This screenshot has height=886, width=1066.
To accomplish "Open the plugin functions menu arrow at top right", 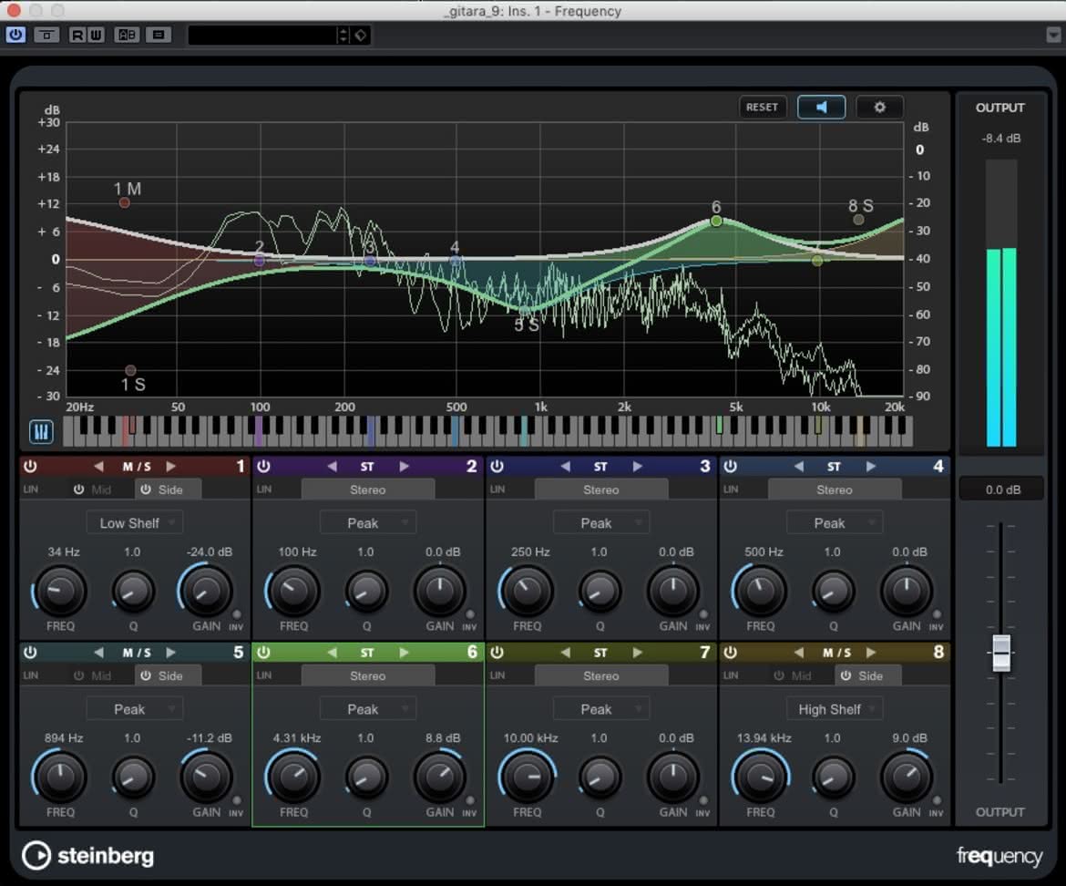I will click(1054, 35).
